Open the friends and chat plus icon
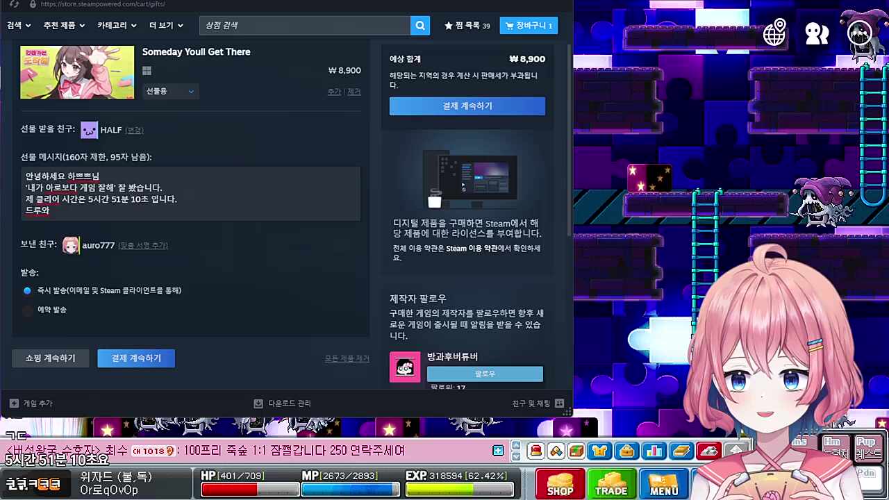889x500 pixels. click(x=559, y=403)
